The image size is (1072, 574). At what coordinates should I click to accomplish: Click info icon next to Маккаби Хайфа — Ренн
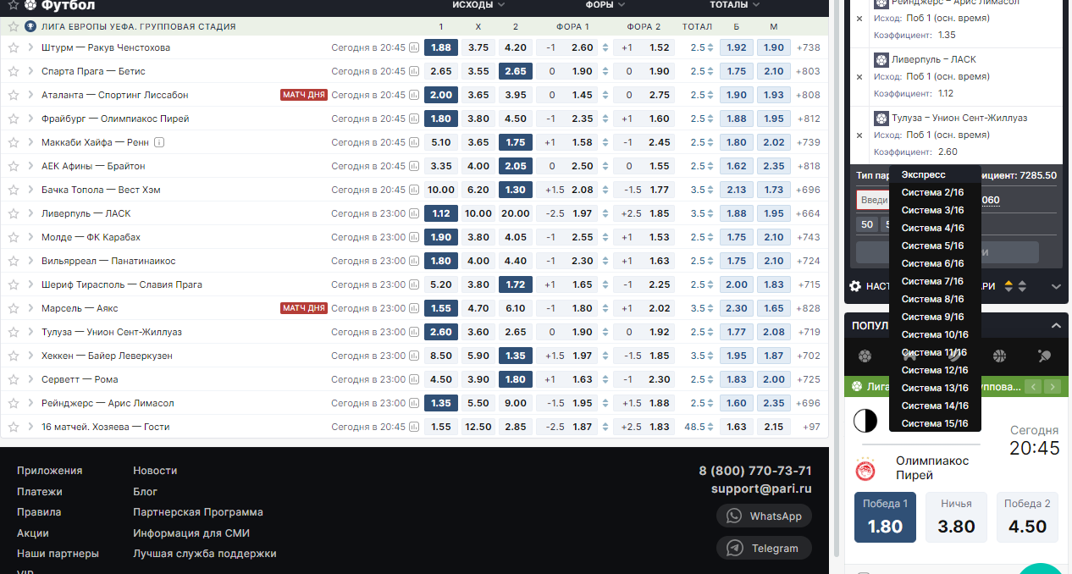coord(159,142)
